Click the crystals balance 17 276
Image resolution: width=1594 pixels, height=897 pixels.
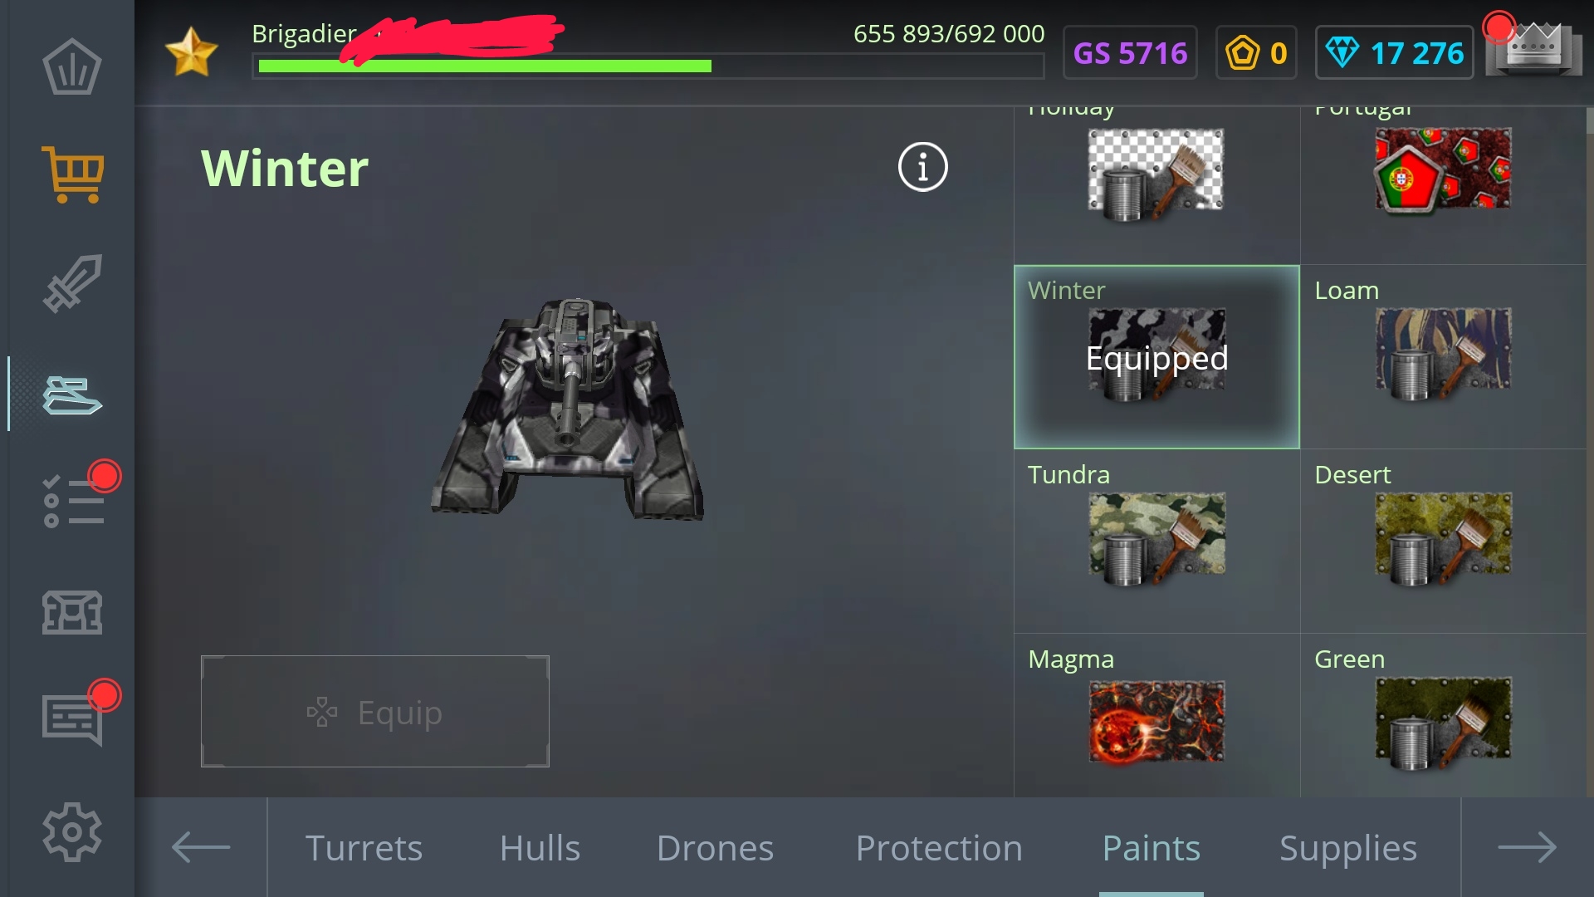[1394, 53]
